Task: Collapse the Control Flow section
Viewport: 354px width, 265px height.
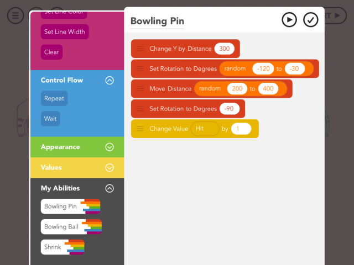Action: point(110,80)
